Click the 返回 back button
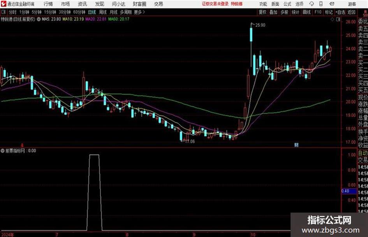The width and height of the screenshot is (368, 237). [x=351, y=12]
